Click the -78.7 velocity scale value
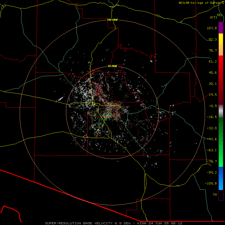This screenshot has height=225, width=225. 212,161
